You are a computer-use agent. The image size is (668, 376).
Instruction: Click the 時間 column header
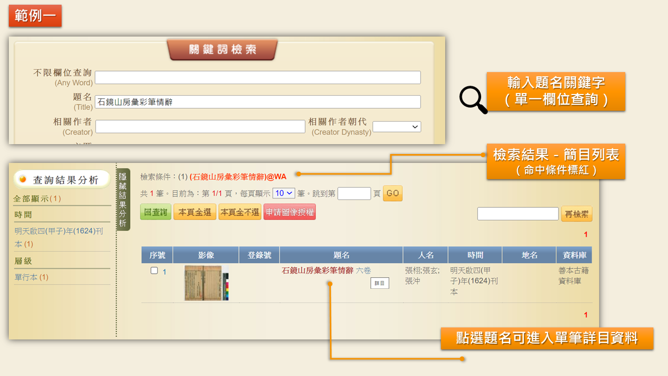(475, 255)
